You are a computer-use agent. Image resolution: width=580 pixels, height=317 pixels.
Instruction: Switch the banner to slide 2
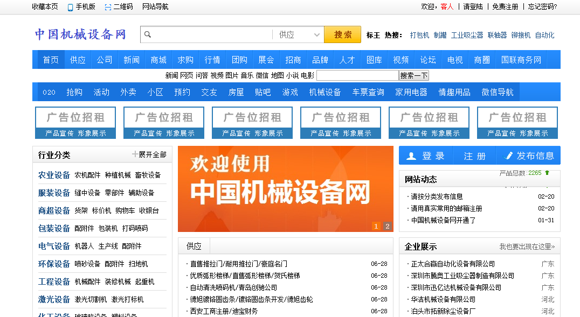pyautogui.click(x=387, y=227)
